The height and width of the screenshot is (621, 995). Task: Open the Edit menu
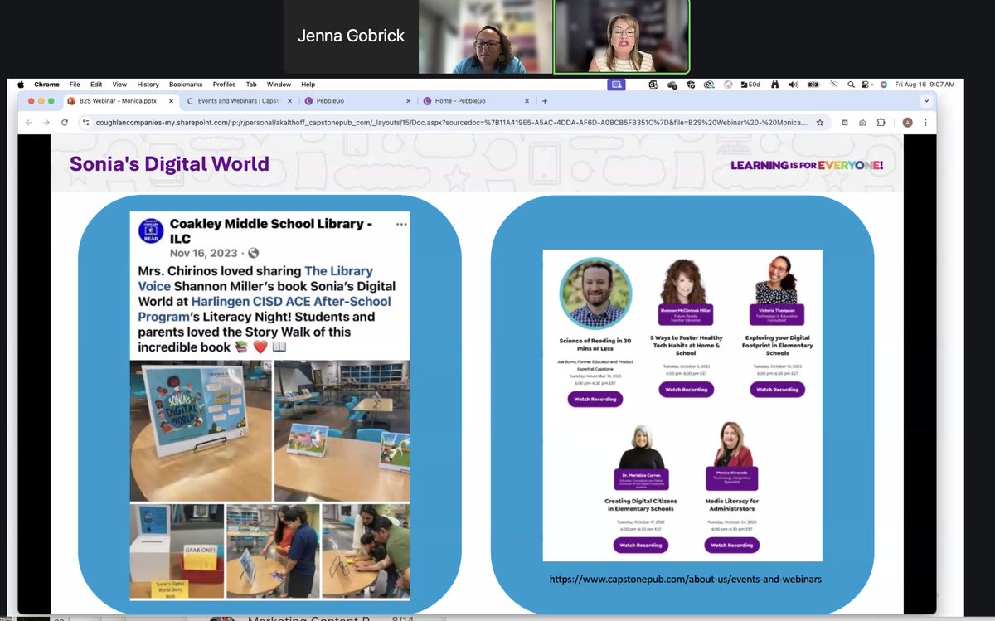(x=96, y=85)
